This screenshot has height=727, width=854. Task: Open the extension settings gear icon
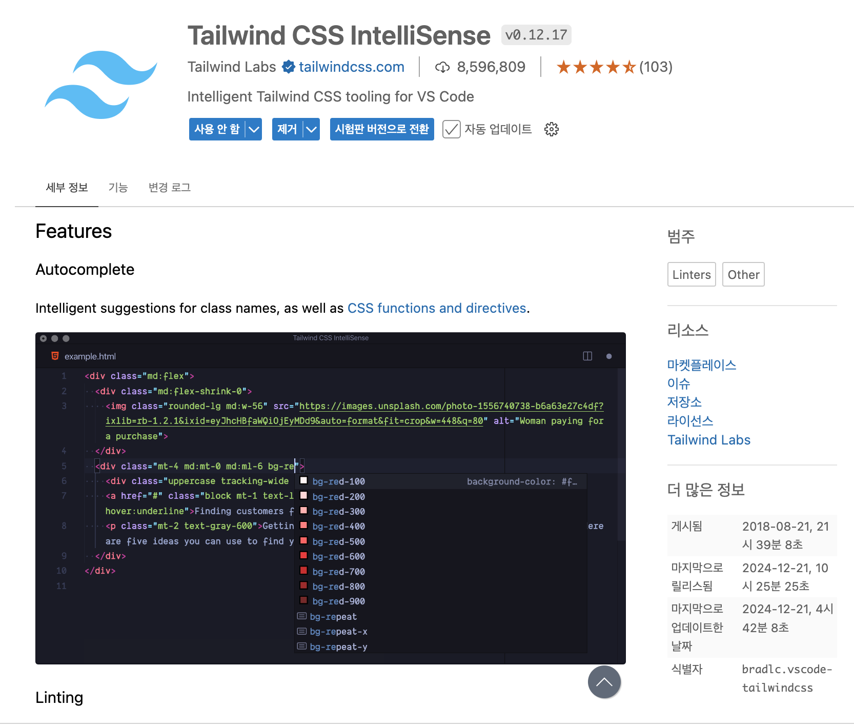coord(552,129)
